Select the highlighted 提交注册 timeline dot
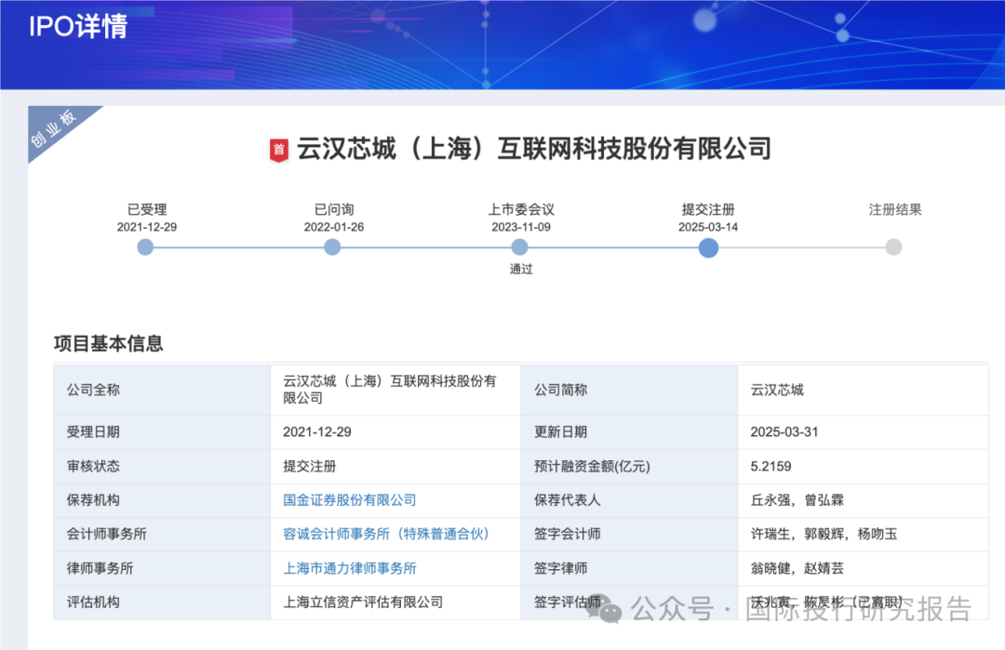The image size is (1005, 650). click(708, 247)
